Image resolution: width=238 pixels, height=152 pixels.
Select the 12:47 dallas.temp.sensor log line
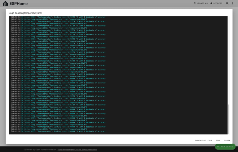click(49, 19)
